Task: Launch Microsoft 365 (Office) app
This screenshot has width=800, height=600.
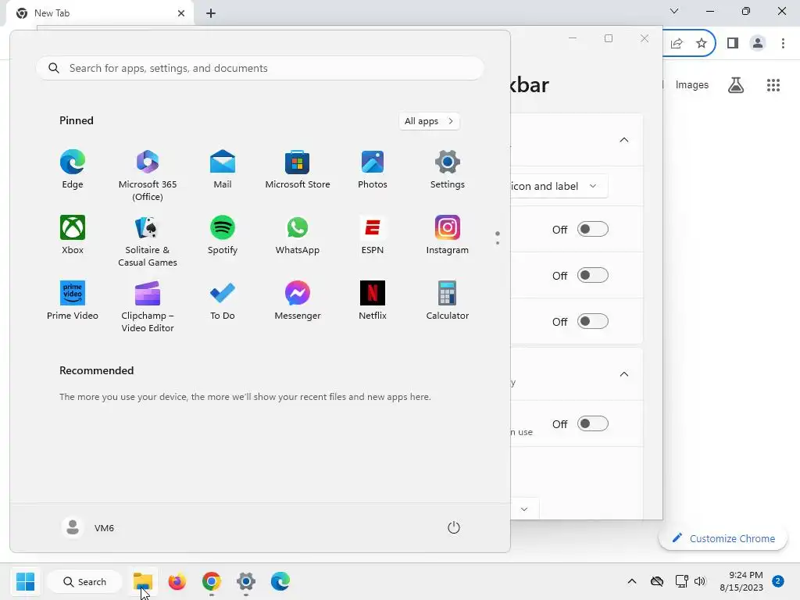Action: point(148,176)
